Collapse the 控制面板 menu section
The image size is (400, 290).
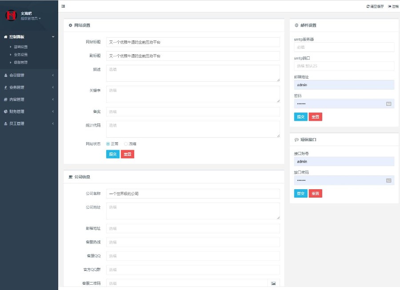pos(53,37)
